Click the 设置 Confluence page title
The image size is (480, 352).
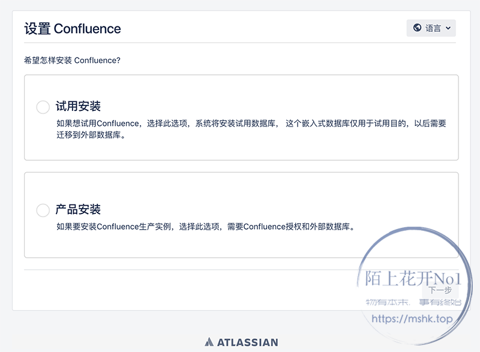[x=73, y=29]
